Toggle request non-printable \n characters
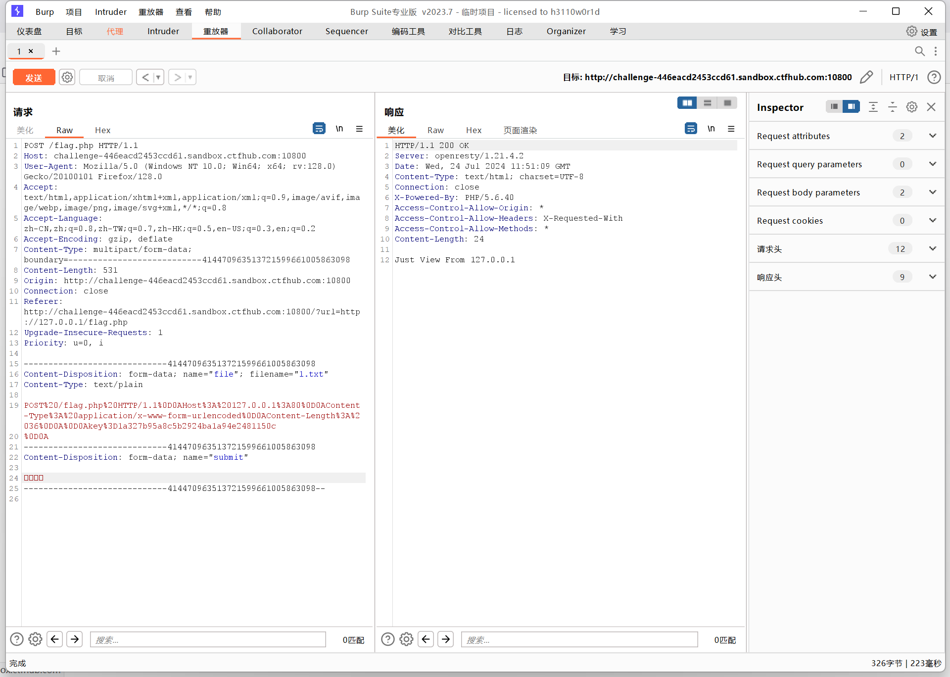Image resolution: width=950 pixels, height=677 pixels. click(x=339, y=129)
